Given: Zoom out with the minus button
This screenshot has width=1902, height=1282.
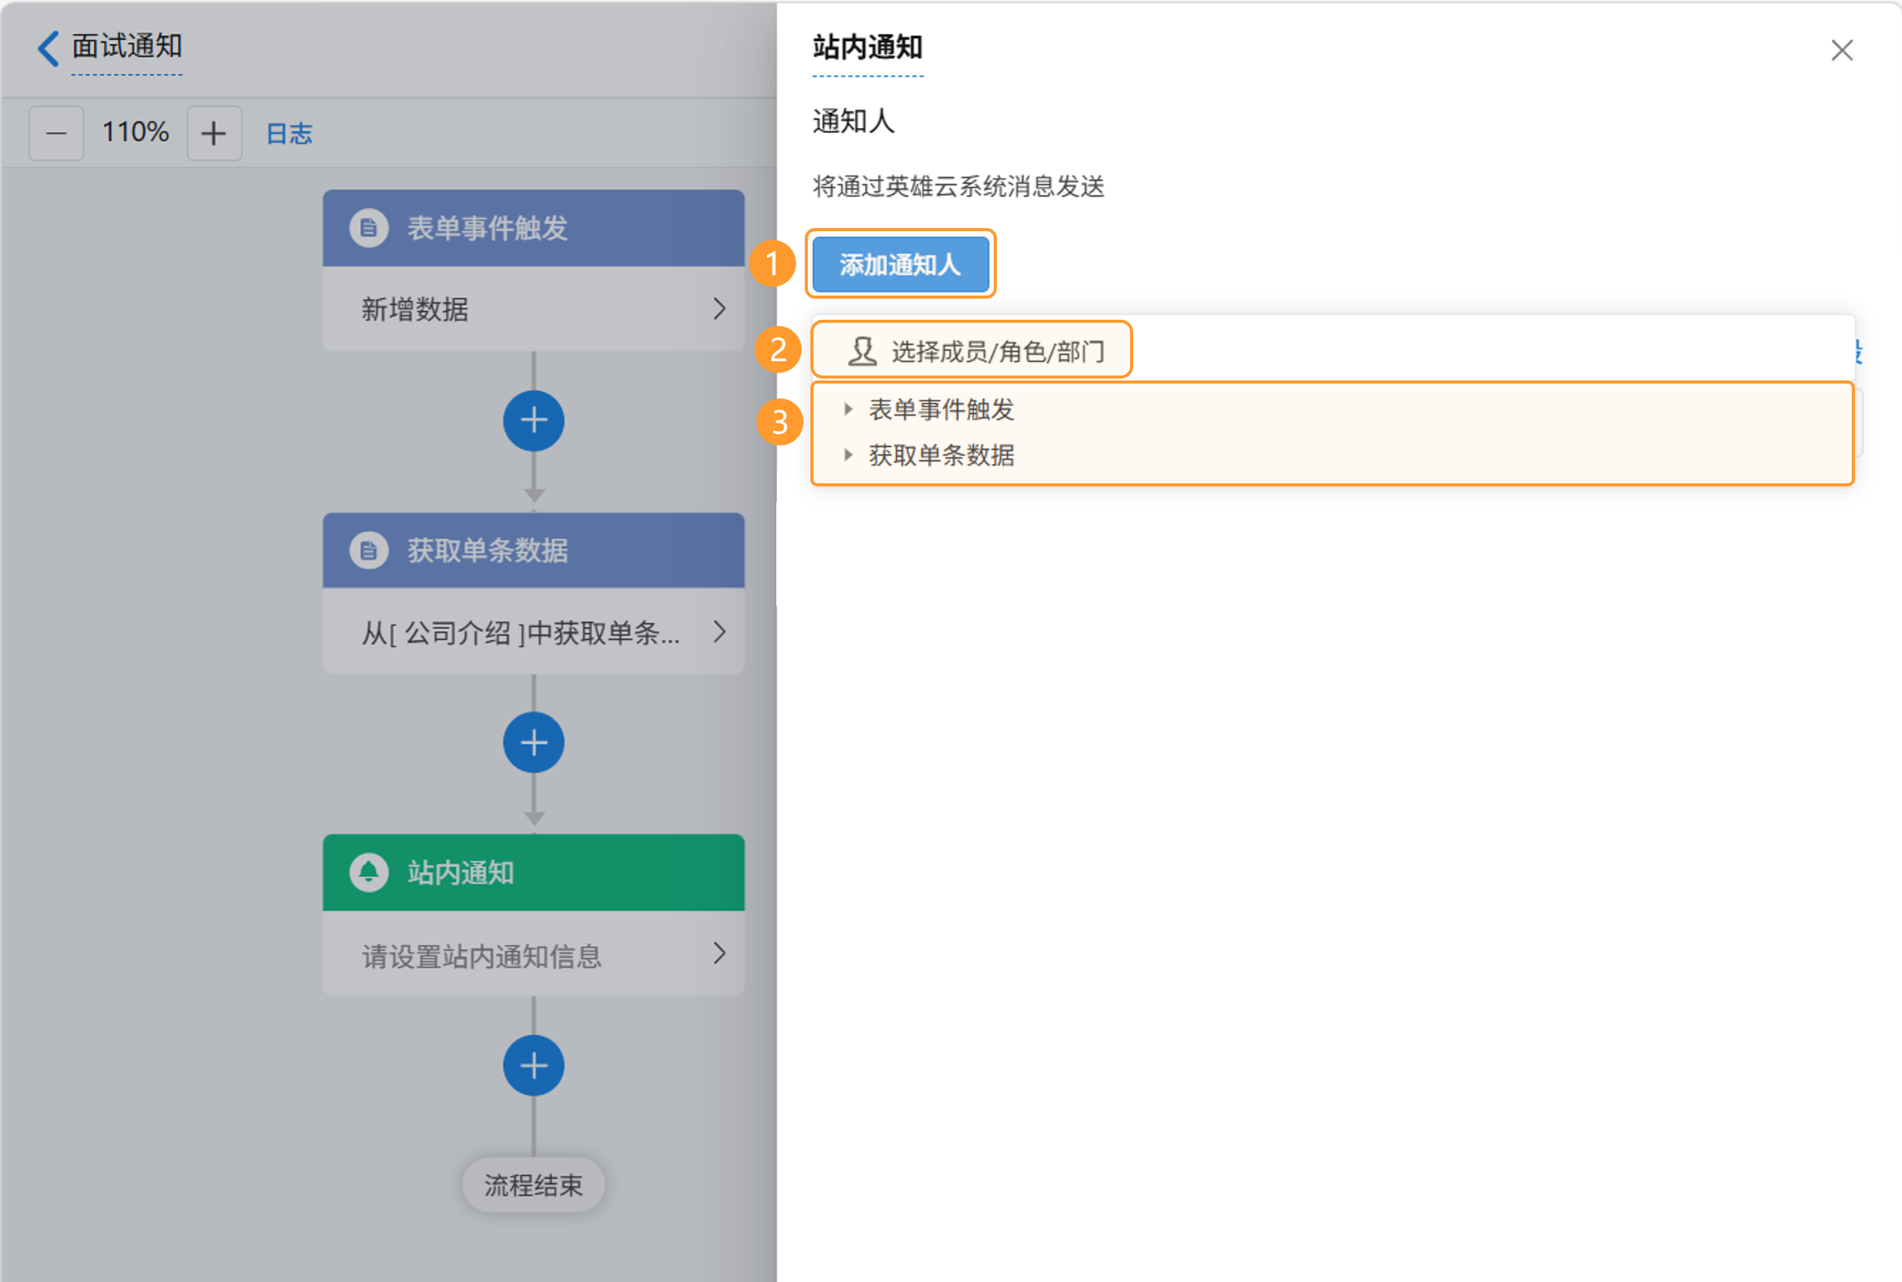Looking at the screenshot, I should coord(56,133).
